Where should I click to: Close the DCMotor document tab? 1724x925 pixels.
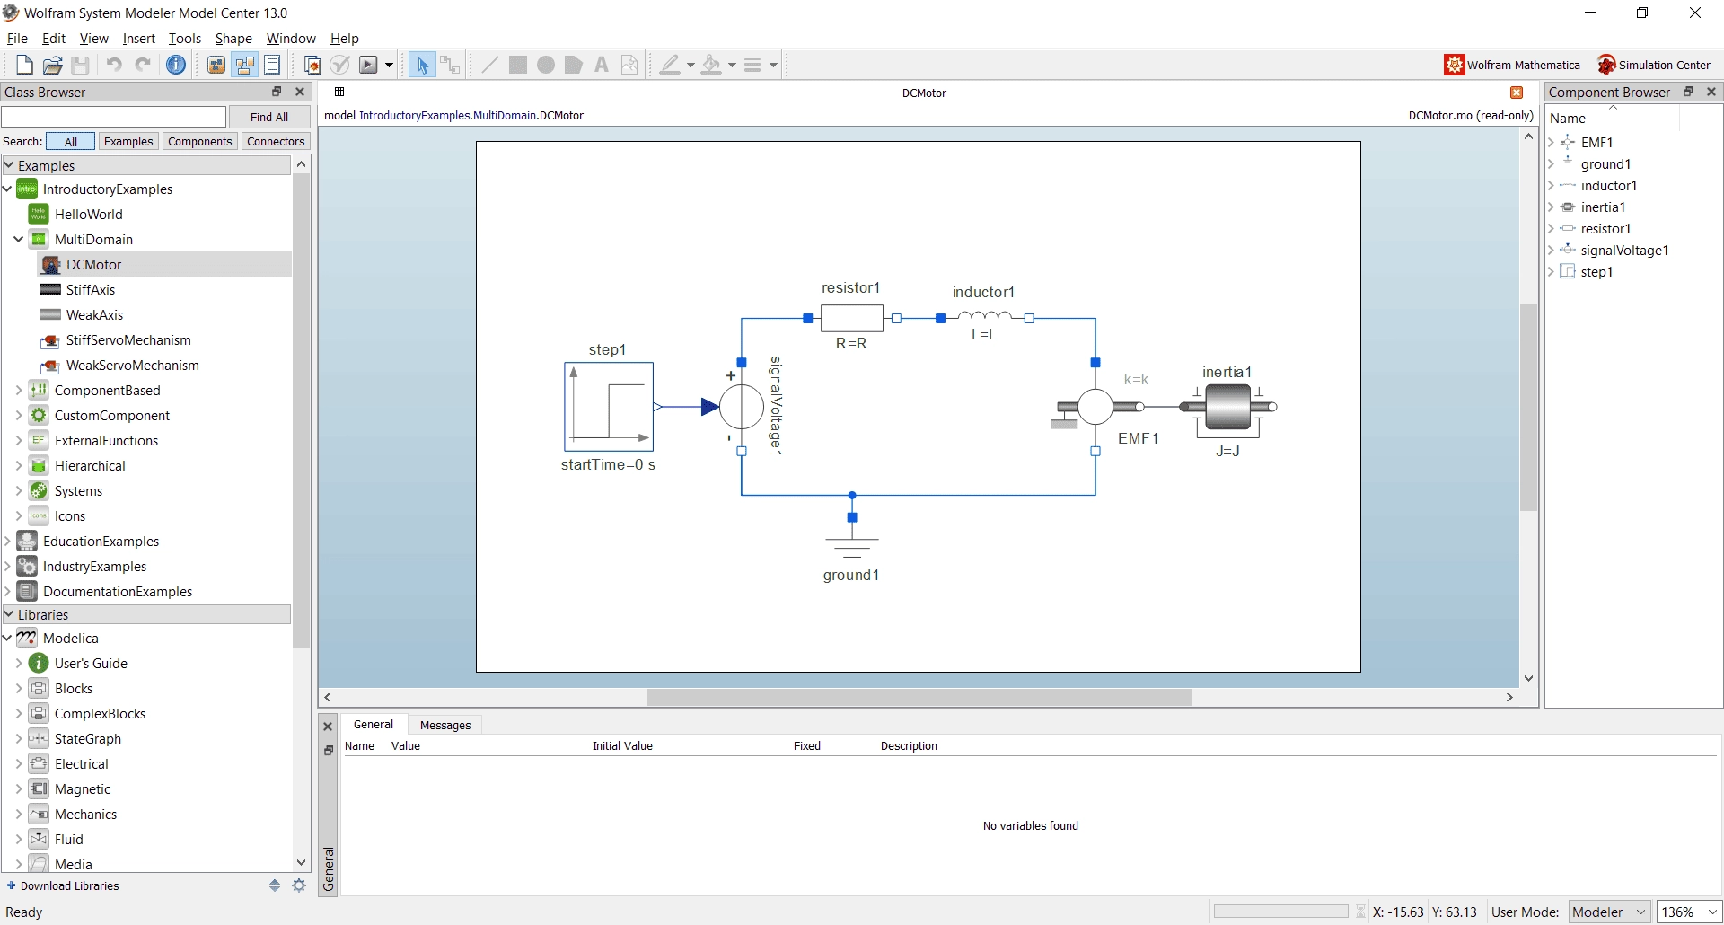point(1517,92)
